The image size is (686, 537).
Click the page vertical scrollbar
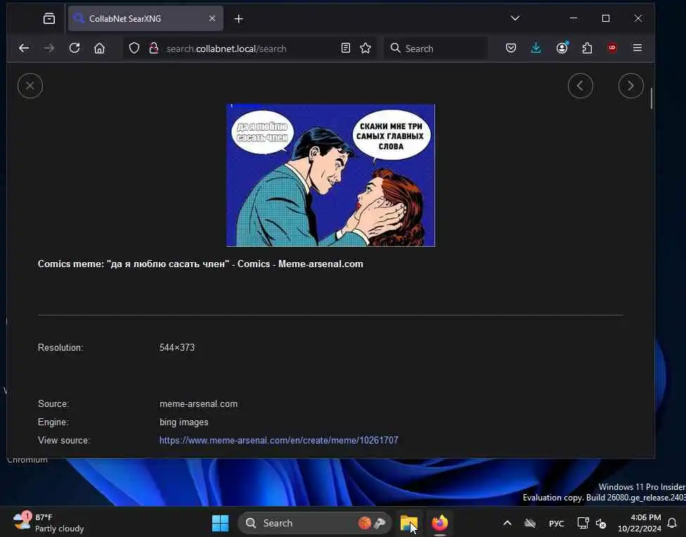point(652,98)
